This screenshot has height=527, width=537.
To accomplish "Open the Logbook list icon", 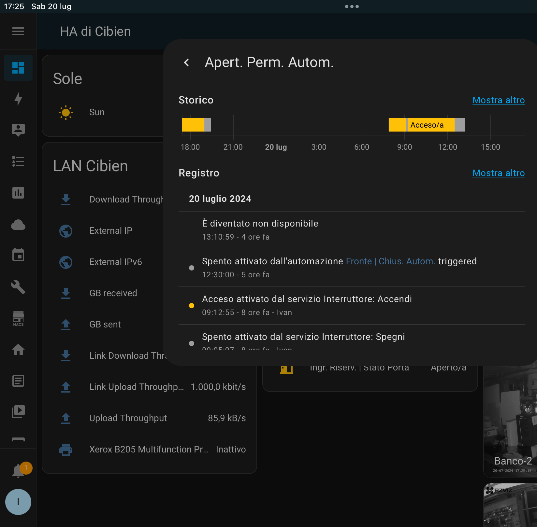I will [x=18, y=161].
